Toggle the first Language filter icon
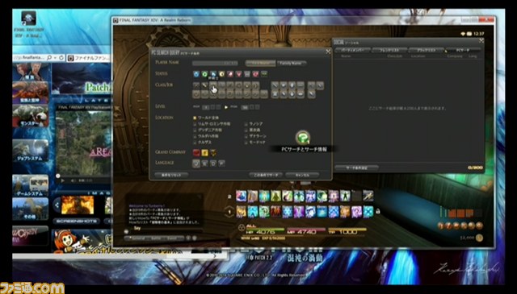517x294 pixels. [x=196, y=164]
